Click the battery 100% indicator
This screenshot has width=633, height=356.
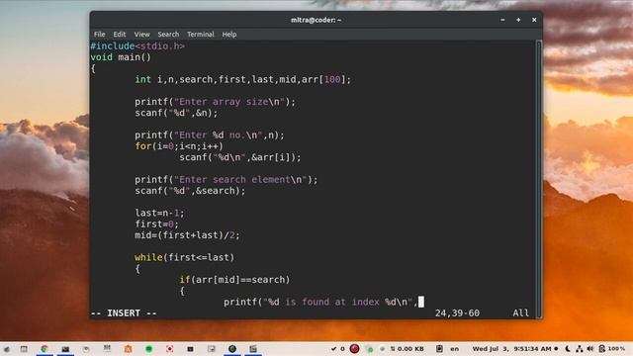[611, 349]
